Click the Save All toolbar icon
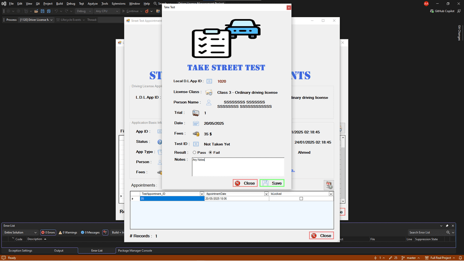 (x=48, y=11)
